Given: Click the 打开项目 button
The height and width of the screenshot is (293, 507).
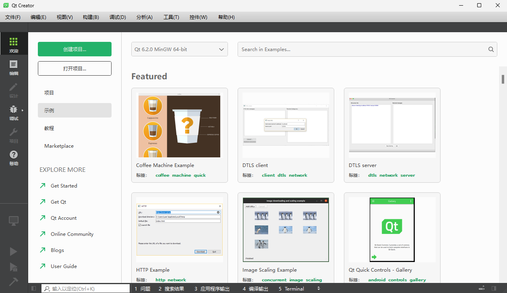Looking at the screenshot, I should pos(74,68).
